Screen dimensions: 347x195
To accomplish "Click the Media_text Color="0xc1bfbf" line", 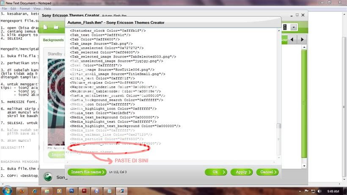I will pyautogui.click(x=102, y=113).
